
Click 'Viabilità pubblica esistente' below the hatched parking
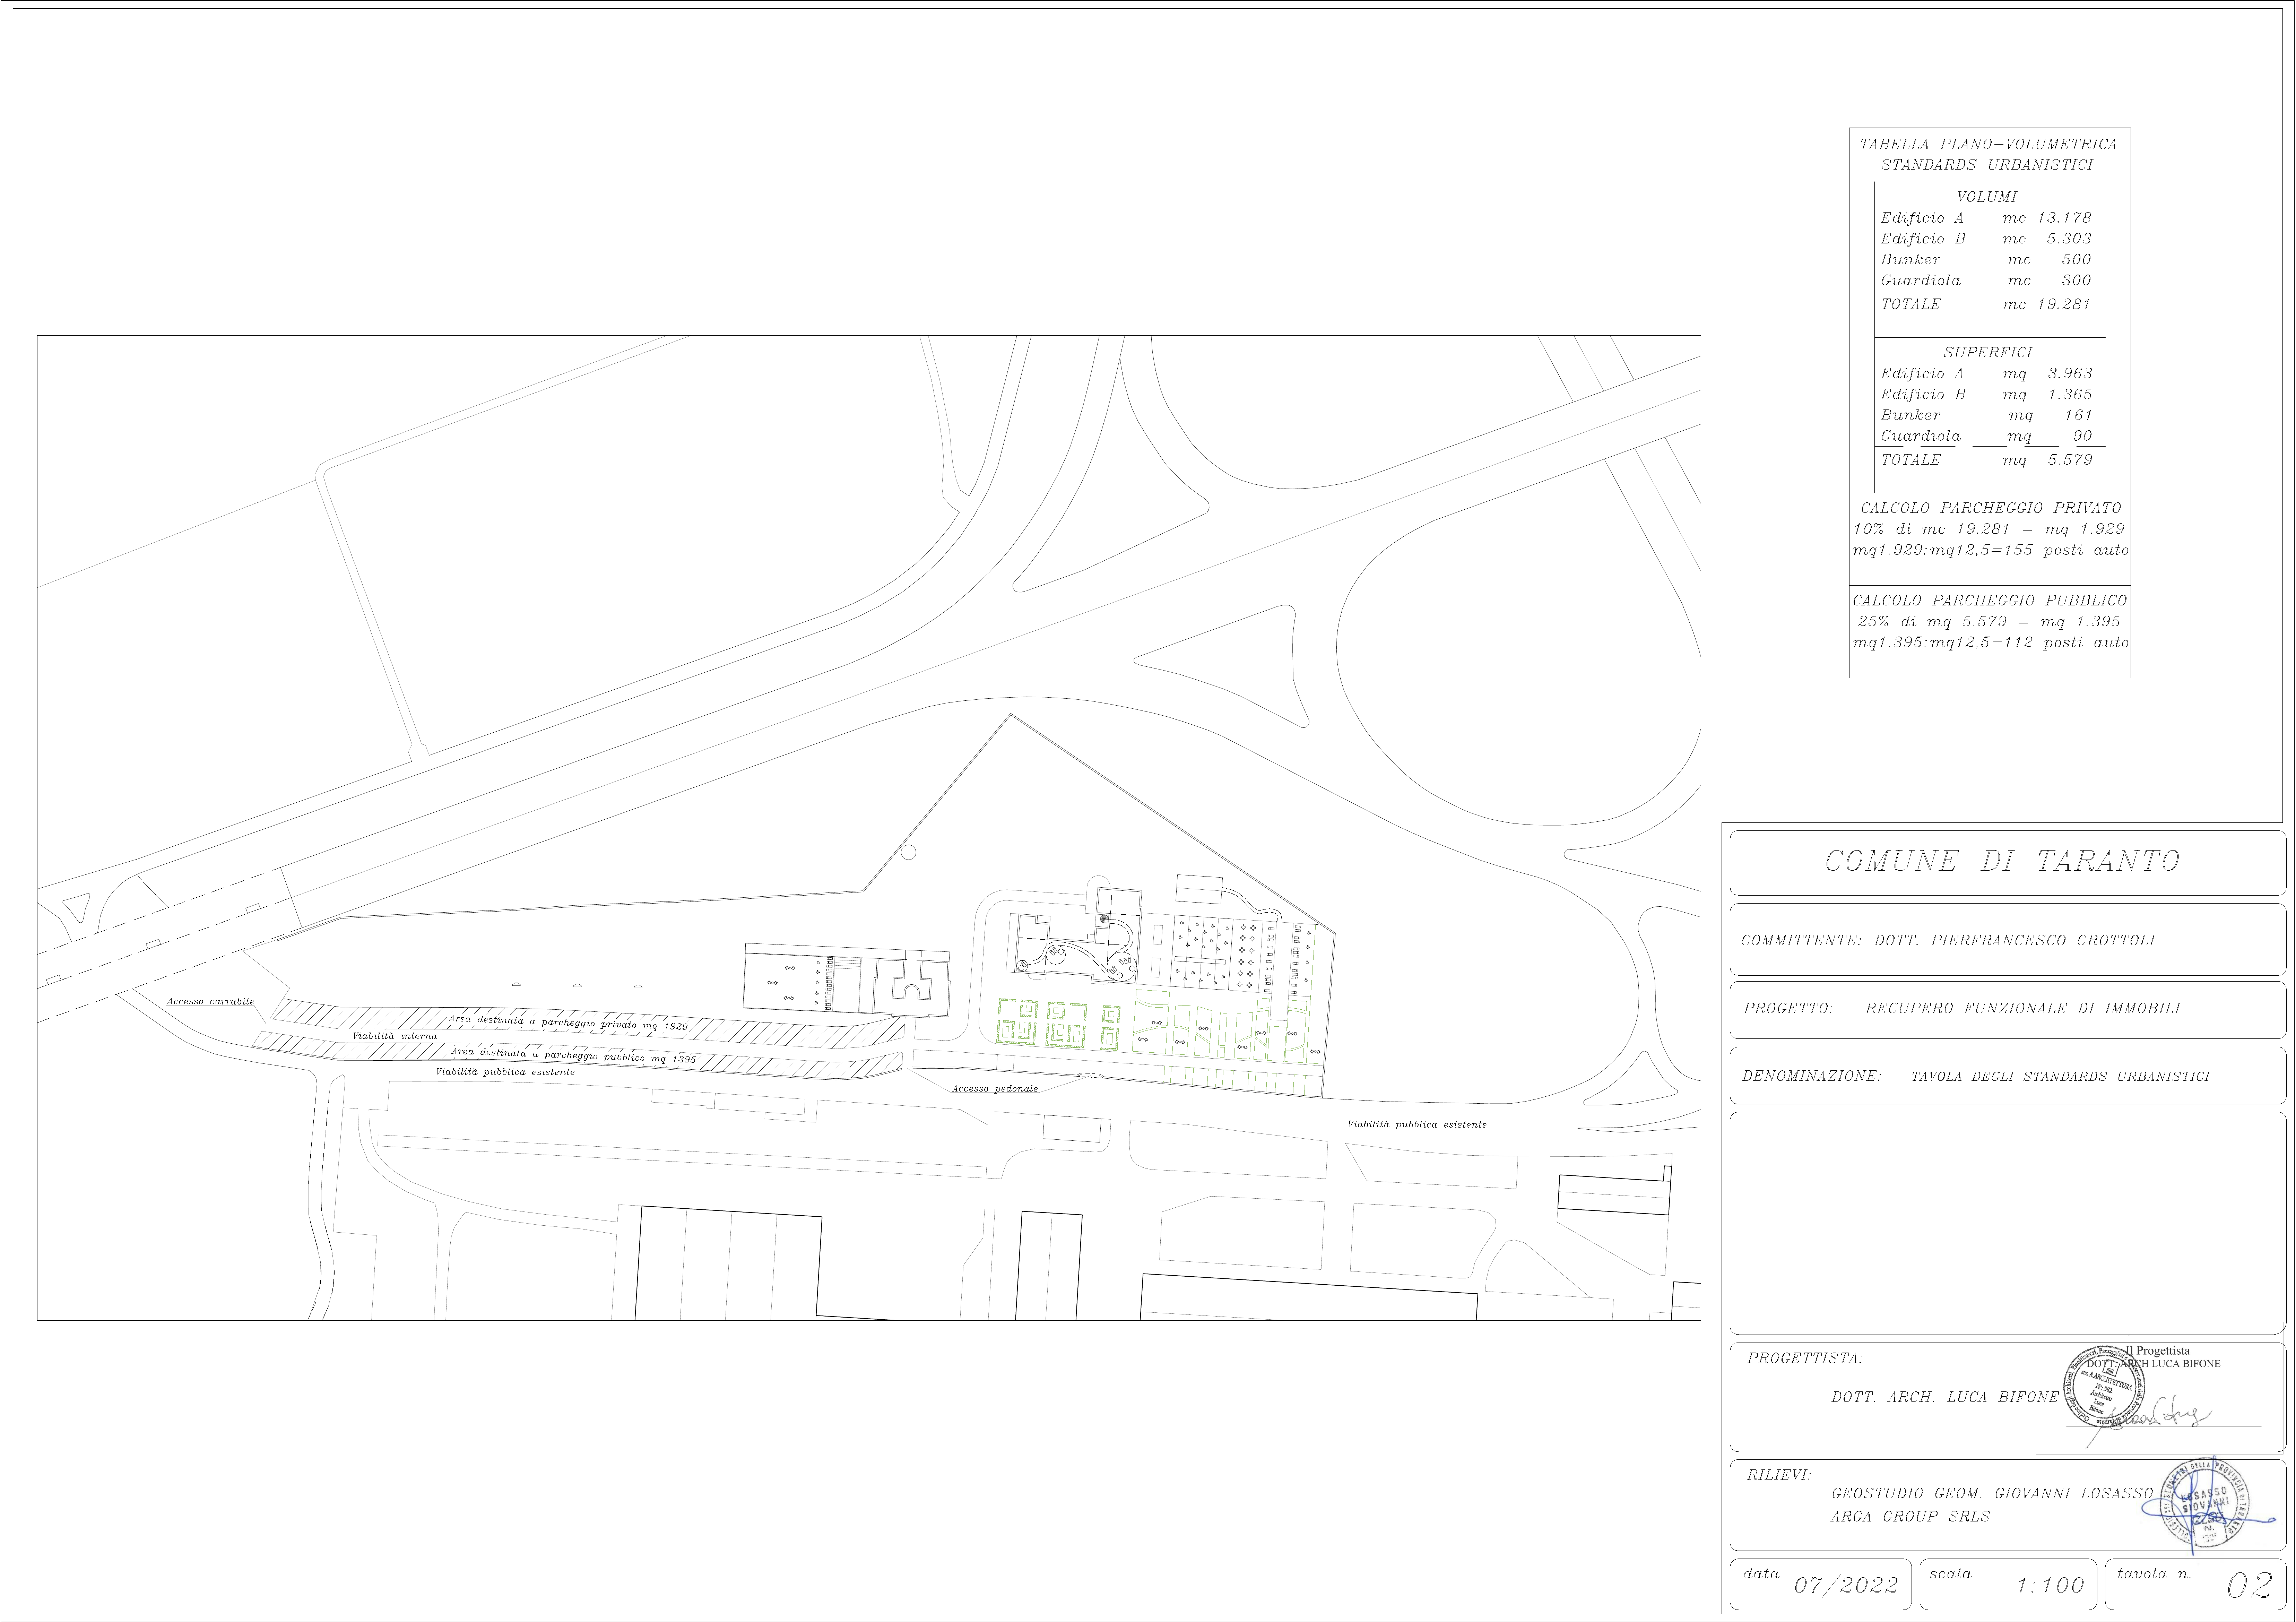tap(505, 1072)
